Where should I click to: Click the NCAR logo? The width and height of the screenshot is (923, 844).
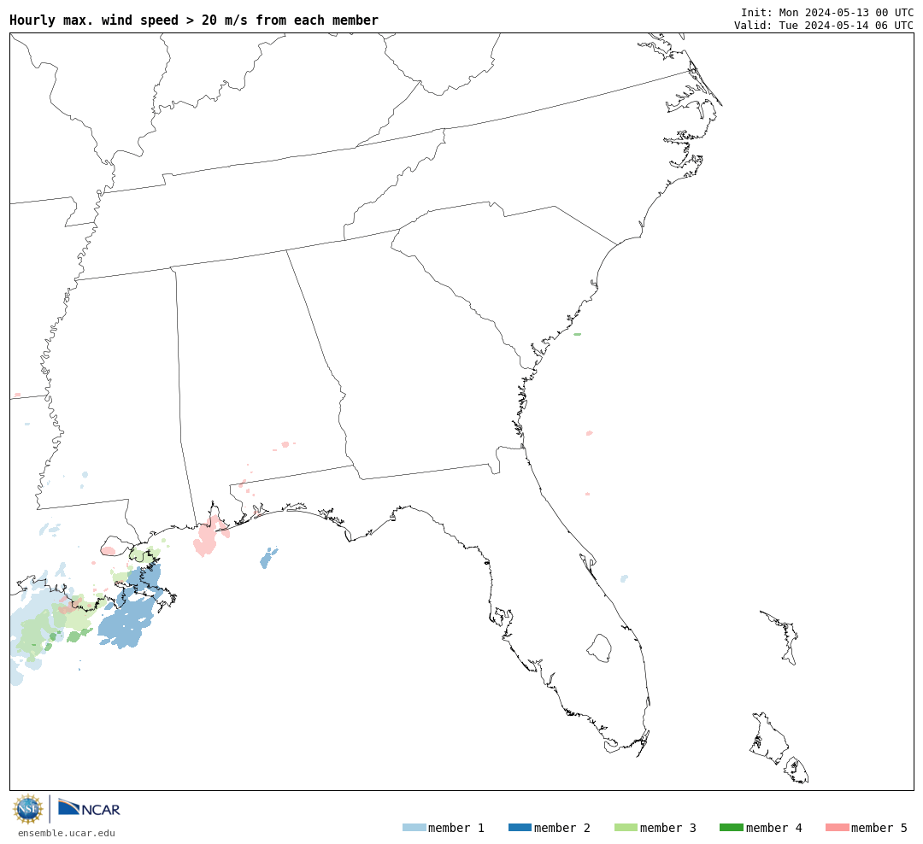(x=89, y=808)
